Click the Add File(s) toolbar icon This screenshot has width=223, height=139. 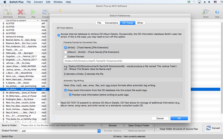click(6, 12)
